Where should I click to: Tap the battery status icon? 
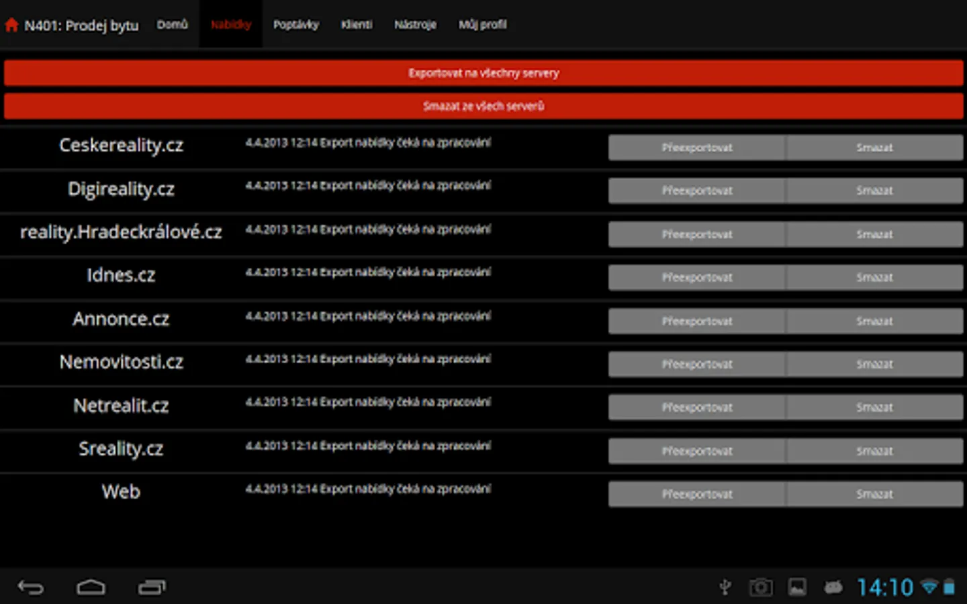[x=949, y=587]
